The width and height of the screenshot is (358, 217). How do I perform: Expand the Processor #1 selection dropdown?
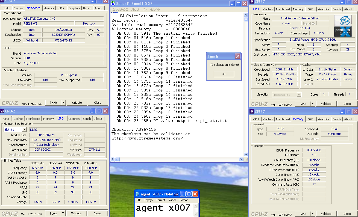pyautogui.click(x=299, y=94)
